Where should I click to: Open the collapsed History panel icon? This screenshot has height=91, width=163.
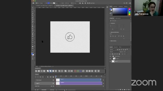(107, 7)
